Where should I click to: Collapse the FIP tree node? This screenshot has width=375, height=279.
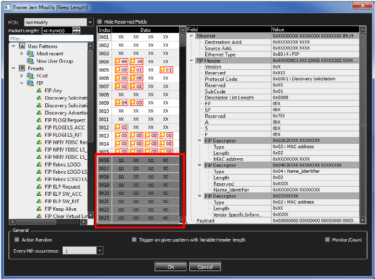click(x=22, y=83)
